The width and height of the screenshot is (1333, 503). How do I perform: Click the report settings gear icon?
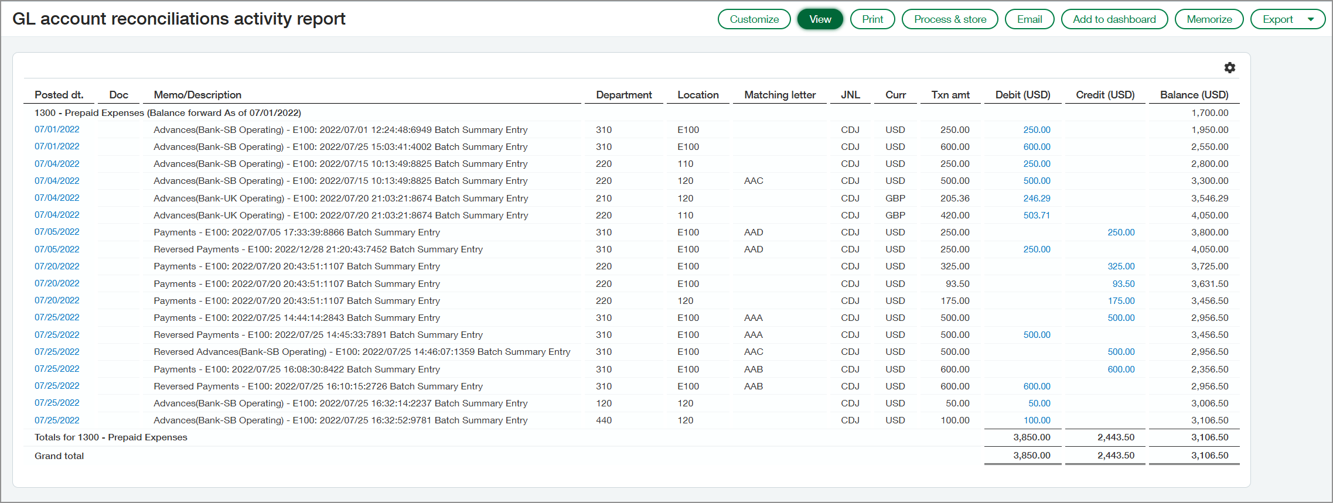pos(1229,68)
